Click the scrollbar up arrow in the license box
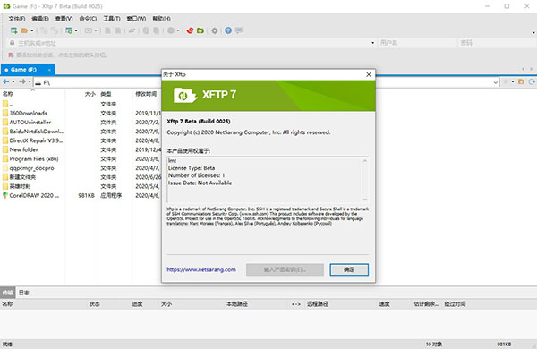The image size is (537, 349). pos(365,161)
